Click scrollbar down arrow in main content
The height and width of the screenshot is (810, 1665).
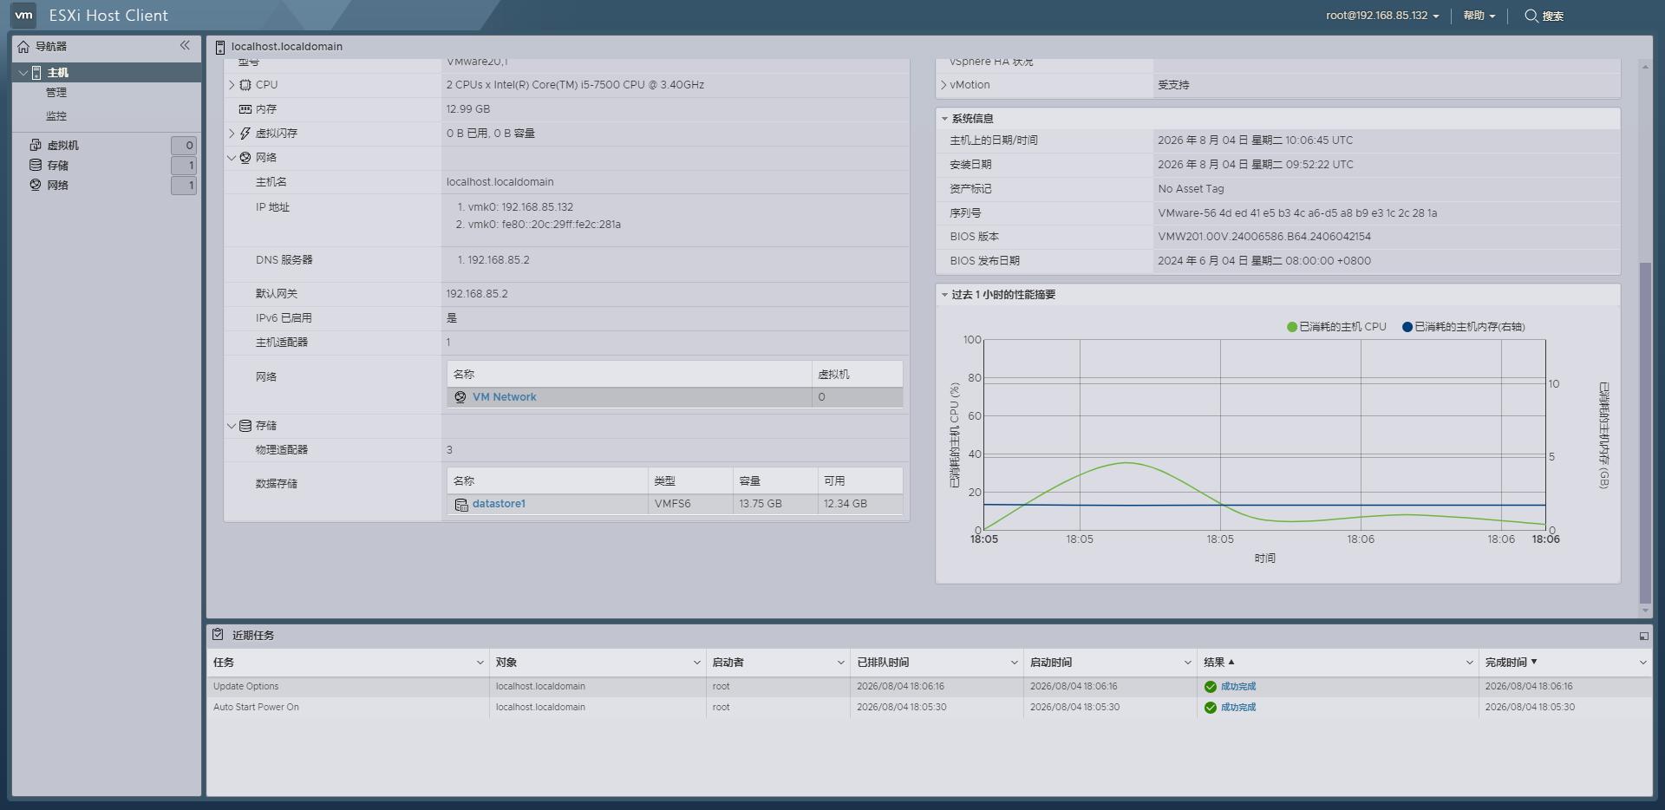point(1645,611)
